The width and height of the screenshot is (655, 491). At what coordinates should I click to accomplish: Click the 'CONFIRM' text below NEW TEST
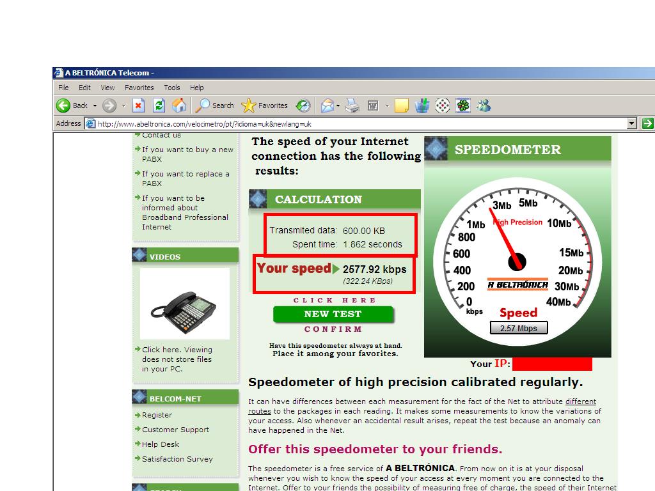click(x=333, y=329)
